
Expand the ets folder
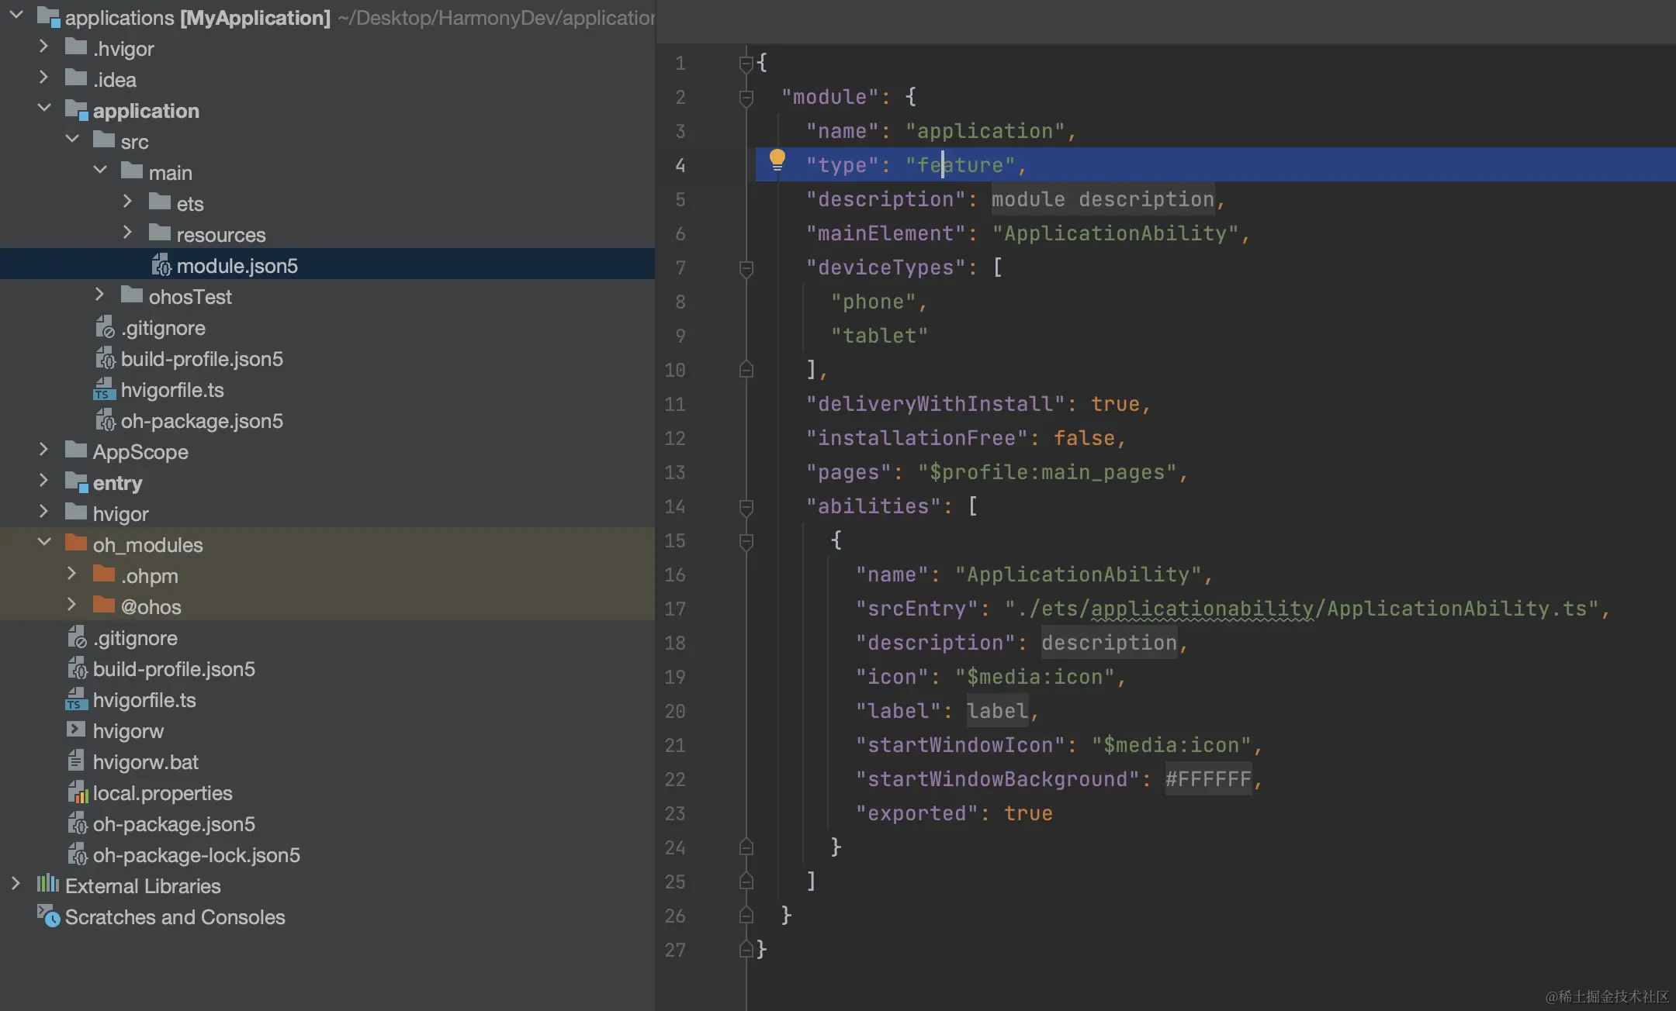click(x=128, y=202)
